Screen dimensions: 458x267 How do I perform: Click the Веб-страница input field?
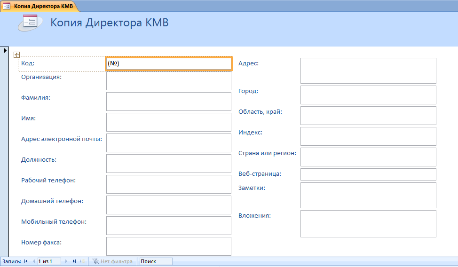[368, 174]
